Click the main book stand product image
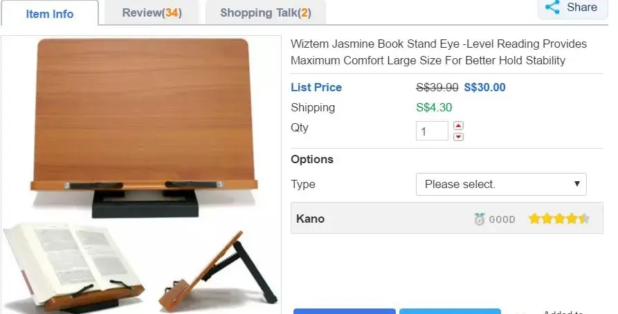Screen dimensions: 618x314 coord(144,127)
